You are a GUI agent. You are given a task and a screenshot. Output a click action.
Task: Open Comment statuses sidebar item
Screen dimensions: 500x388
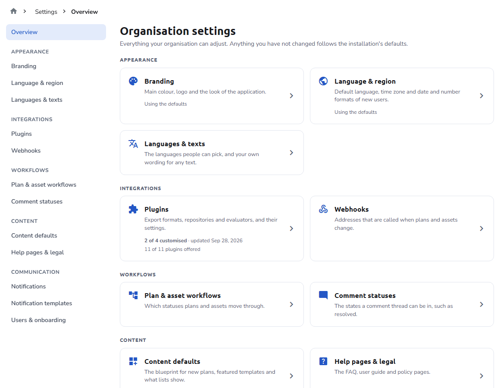56,201
